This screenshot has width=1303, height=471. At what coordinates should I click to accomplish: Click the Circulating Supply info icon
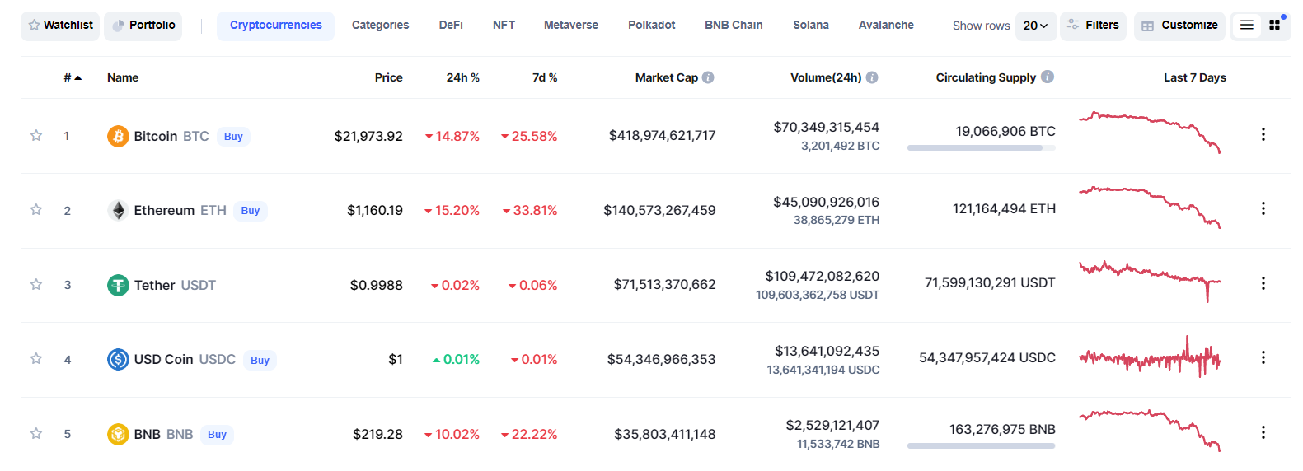(1048, 77)
